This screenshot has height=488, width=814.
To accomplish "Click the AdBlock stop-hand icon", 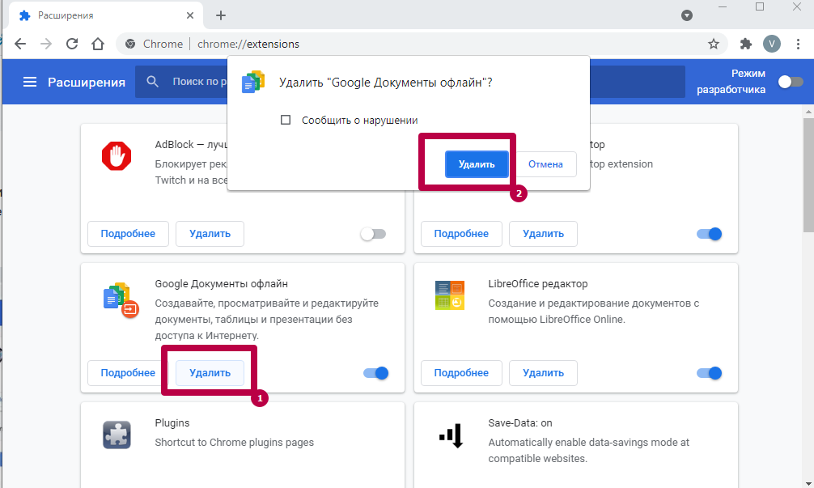I will [117, 155].
